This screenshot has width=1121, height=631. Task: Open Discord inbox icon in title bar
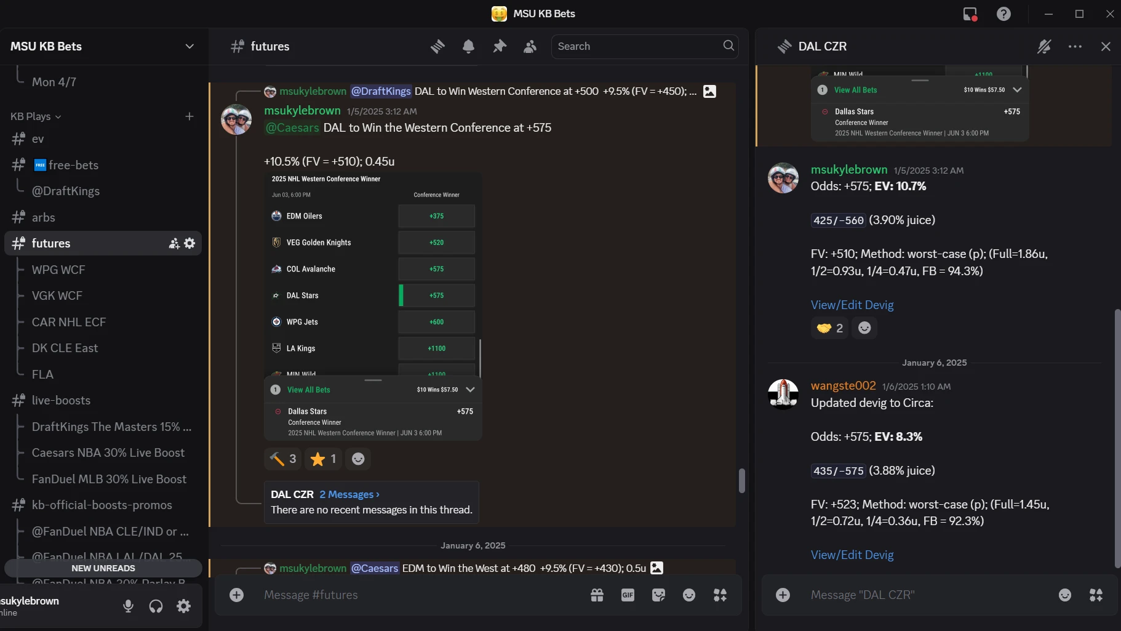[970, 14]
